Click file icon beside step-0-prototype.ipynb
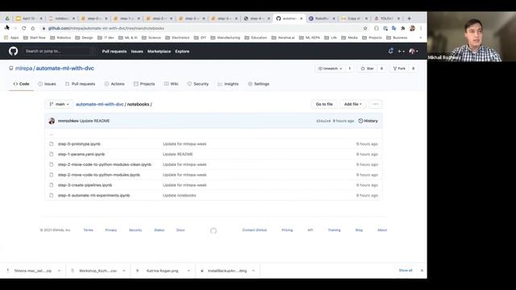The width and height of the screenshot is (516, 290). pos(51,143)
